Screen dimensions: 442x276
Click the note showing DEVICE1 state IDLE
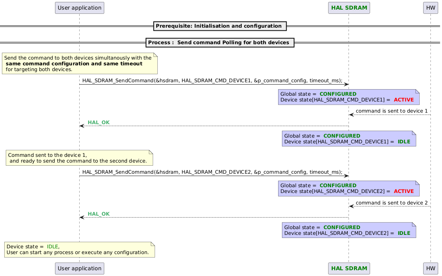[349, 138]
